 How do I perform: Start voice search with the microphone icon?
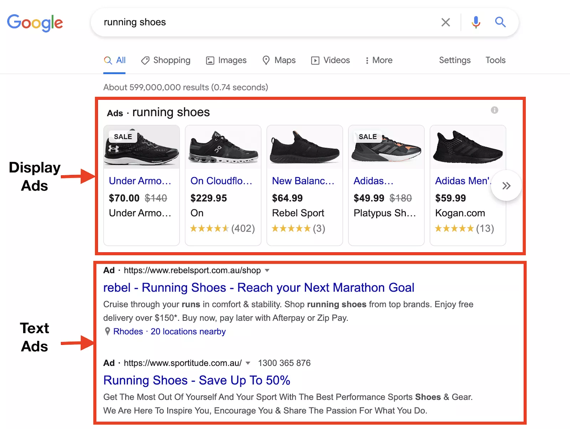tap(476, 22)
